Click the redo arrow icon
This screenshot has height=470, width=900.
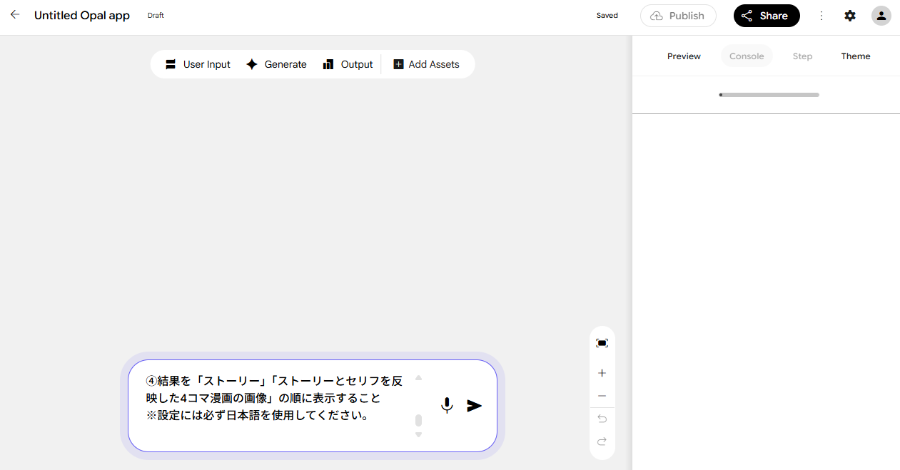click(602, 441)
